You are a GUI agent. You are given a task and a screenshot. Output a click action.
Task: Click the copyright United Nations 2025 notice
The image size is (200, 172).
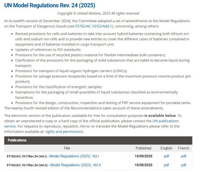point(98,14)
